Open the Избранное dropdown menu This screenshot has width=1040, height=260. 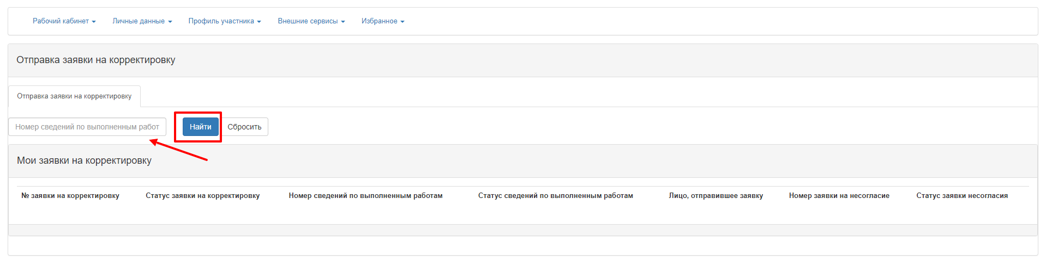pos(383,21)
